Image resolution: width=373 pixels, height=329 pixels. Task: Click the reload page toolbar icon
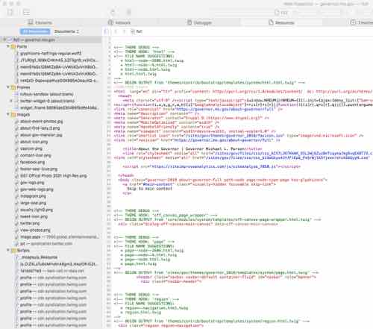click(113, 12)
